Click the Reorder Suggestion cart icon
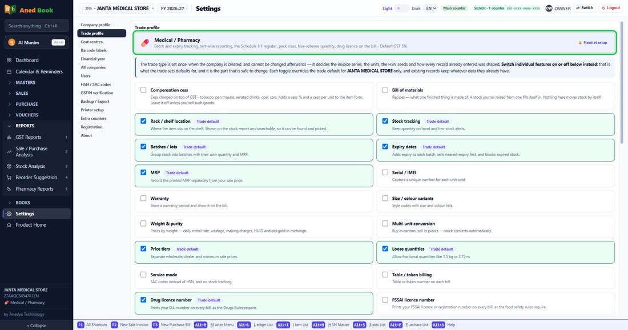This screenshot has height=330, width=628. (9, 178)
